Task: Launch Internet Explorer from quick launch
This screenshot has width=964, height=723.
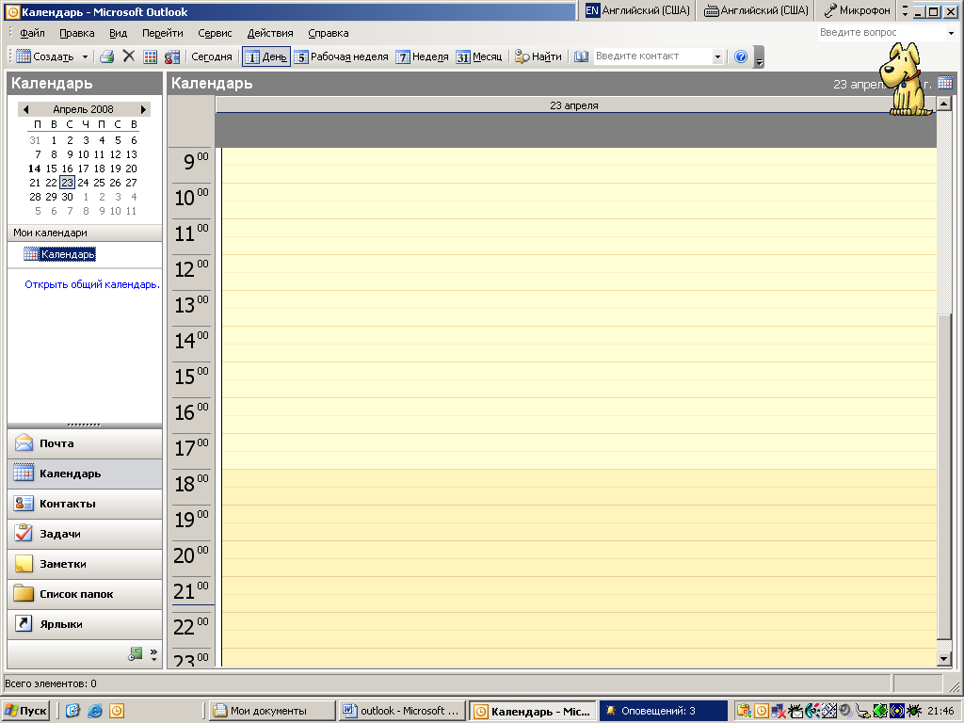Action: (x=95, y=711)
